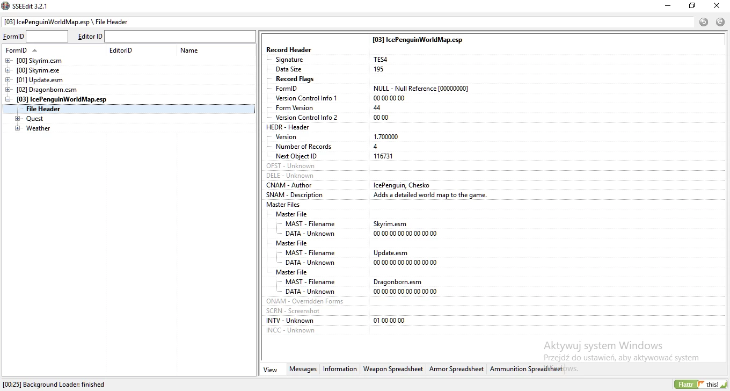The image size is (730, 391).
Task: Expand the [00] Skyrim.esm node
Action: tap(8, 61)
